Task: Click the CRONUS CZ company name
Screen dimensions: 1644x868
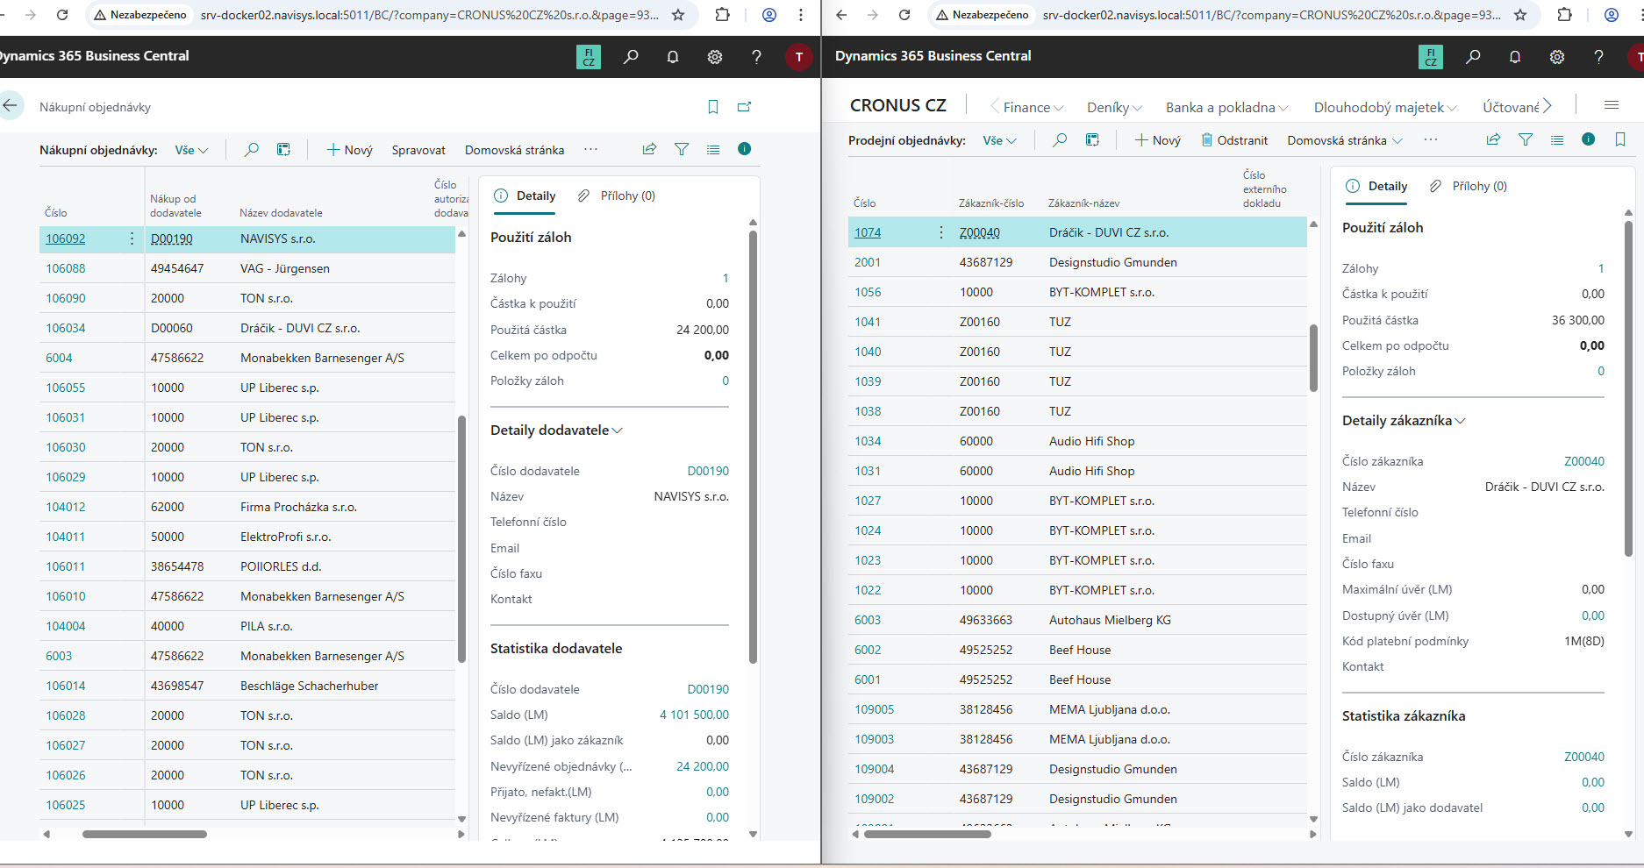Action: 897,105
